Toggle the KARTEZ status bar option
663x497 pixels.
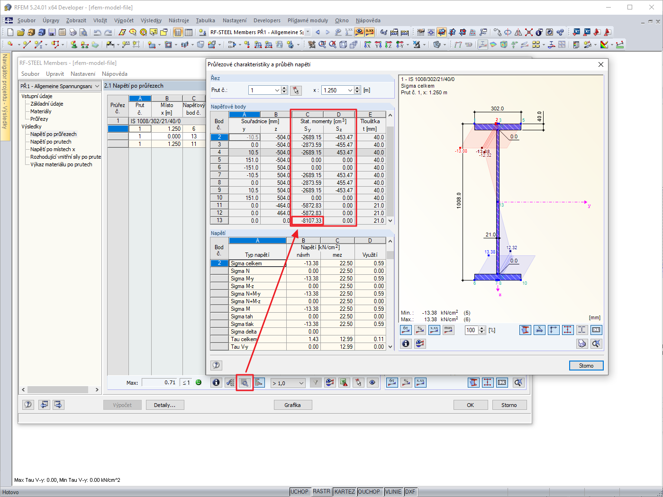pos(345,492)
